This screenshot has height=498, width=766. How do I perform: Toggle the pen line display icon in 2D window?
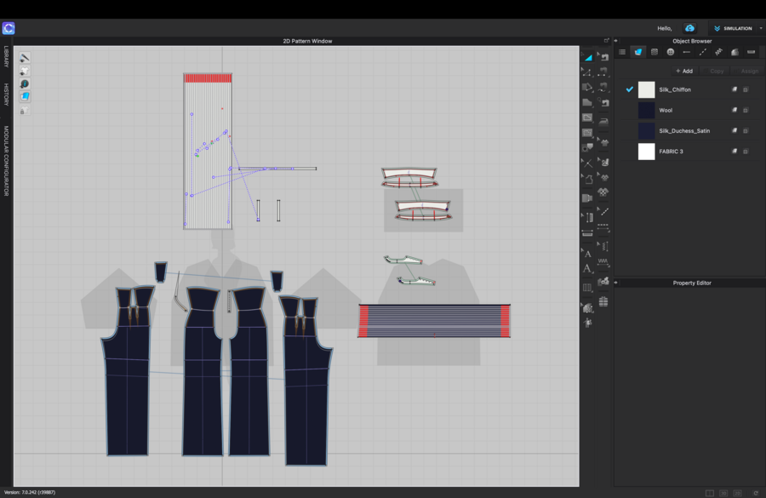tap(25, 58)
